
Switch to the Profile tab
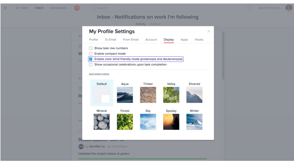(93, 39)
